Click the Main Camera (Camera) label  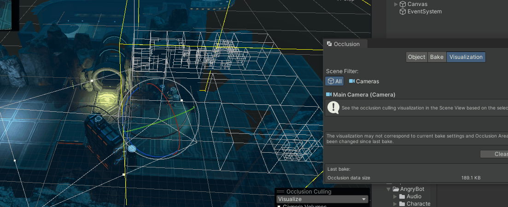click(x=364, y=95)
